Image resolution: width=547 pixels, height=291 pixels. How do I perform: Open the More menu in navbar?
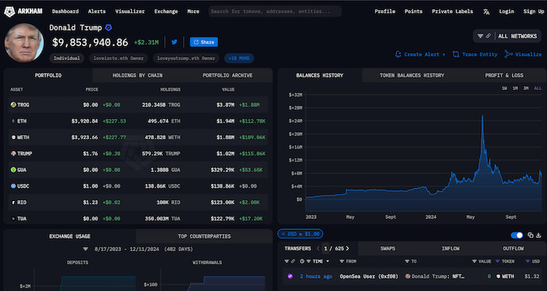click(x=193, y=12)
